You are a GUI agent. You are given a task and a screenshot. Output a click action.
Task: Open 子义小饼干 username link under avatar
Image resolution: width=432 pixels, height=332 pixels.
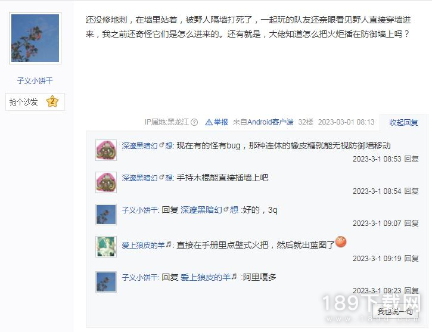click(35, 80)
